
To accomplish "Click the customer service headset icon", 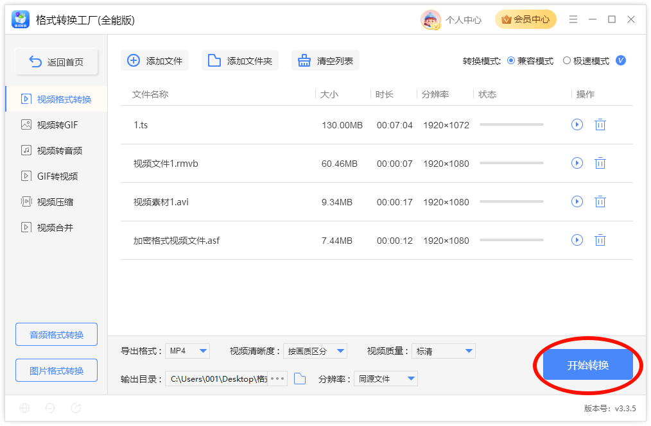I will point(50,408).
